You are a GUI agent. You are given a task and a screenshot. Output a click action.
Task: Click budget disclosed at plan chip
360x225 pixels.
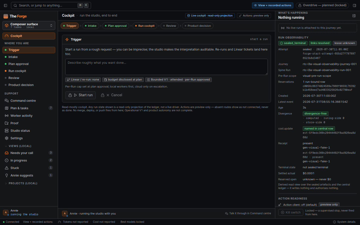[123, 80]
